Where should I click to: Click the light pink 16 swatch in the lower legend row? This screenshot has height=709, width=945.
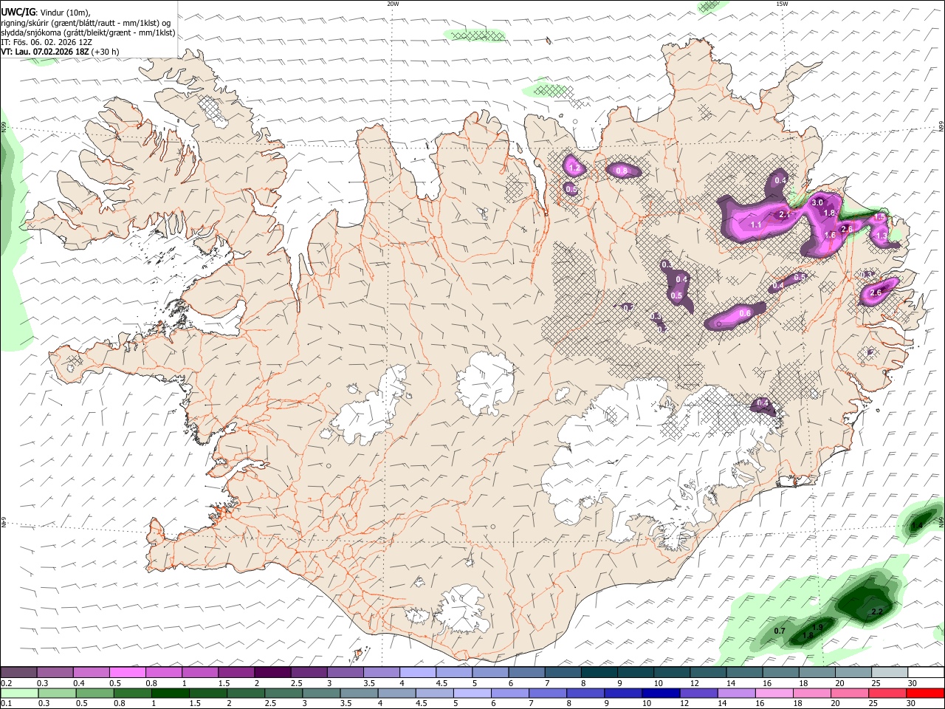coord(774,693)
